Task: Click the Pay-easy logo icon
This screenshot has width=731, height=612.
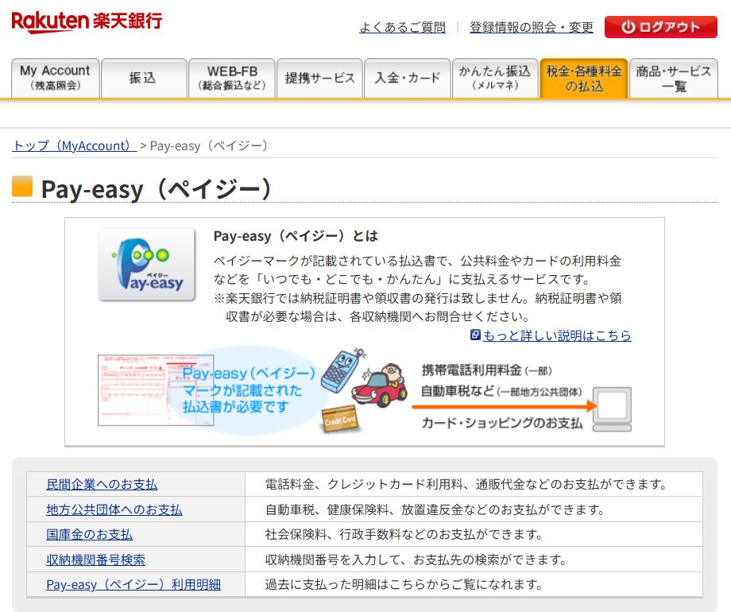Action: click(146, 265)
